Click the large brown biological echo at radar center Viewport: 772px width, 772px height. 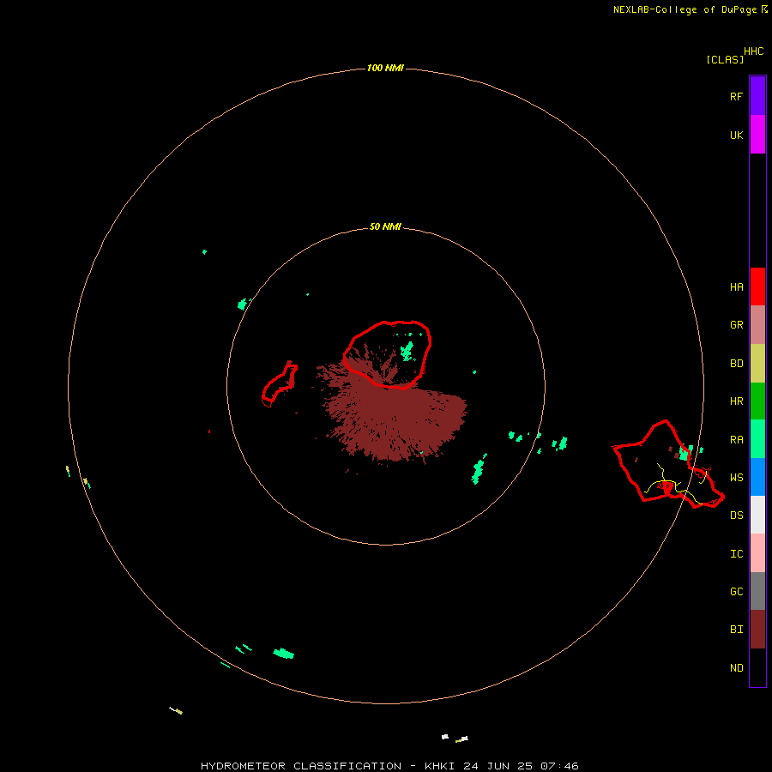pyautogui.click(x=394, y=419)
